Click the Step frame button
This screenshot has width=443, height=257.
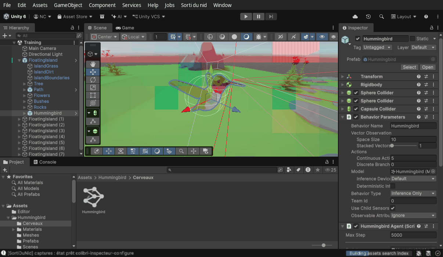tap(271, 17)
